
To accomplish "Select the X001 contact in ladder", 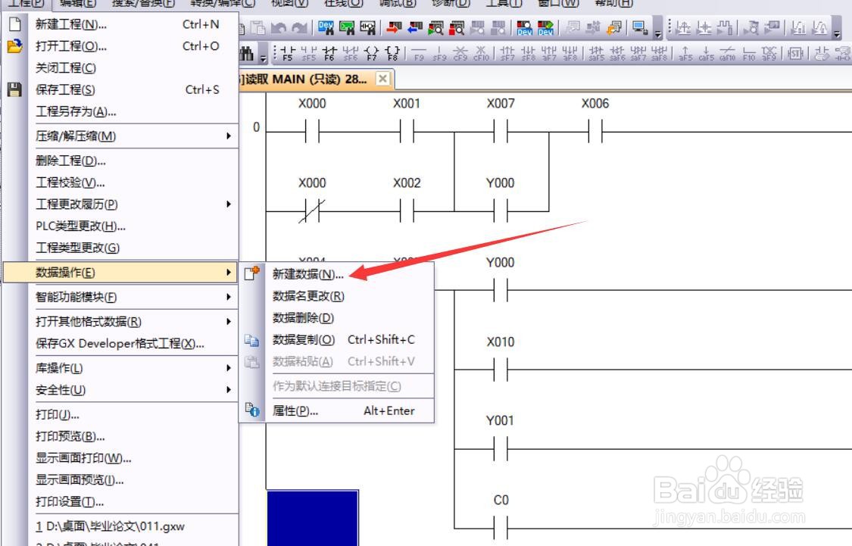I will coord(407,132).
